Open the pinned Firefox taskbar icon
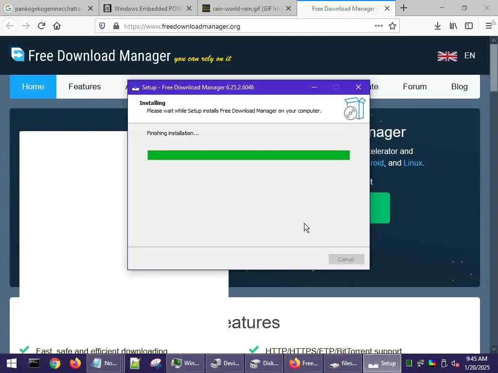Viewport: 498px width, 373px height. (75, 363)
